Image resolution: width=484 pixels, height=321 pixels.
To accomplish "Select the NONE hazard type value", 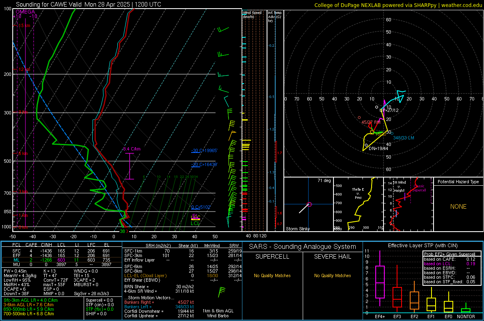I will click(459, 207).
